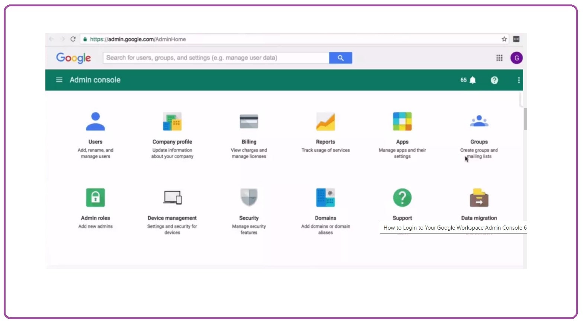The image size is (583, 324).
Task: Reload the page in the browser
Action: [x=73, y=39]
